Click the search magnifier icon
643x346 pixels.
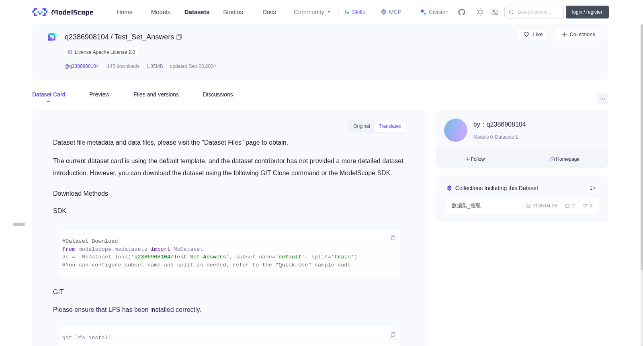(x=511, y=12)
